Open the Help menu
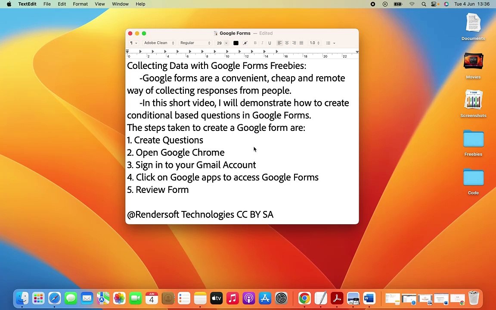Viewport: 496px width, 310px height. pyautogui.click(x=140, y=4)
